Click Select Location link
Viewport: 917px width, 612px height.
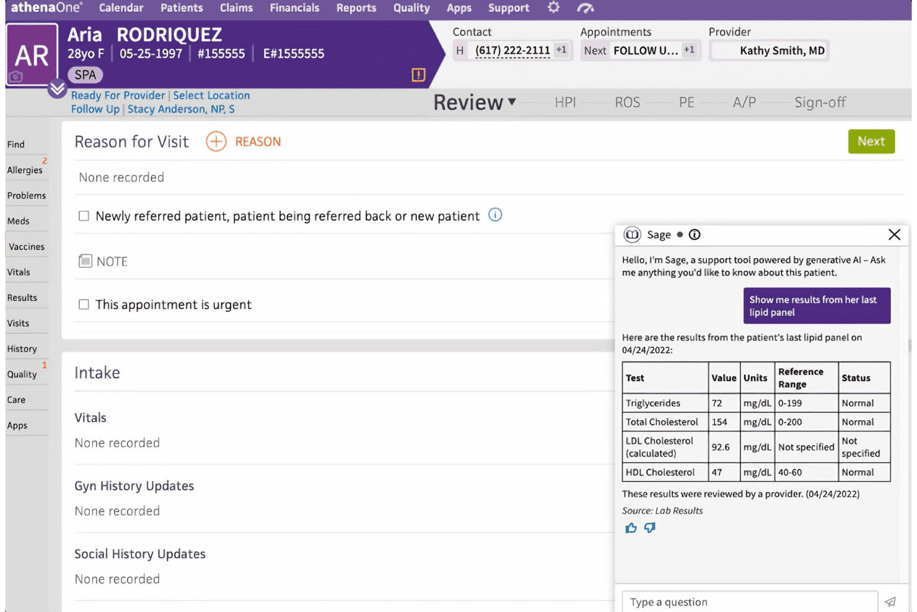tap(211, 95)
